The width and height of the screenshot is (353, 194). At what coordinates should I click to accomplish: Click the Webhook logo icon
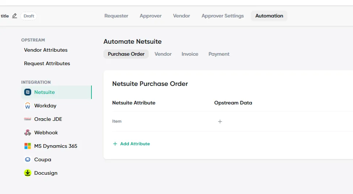(28, 132)
